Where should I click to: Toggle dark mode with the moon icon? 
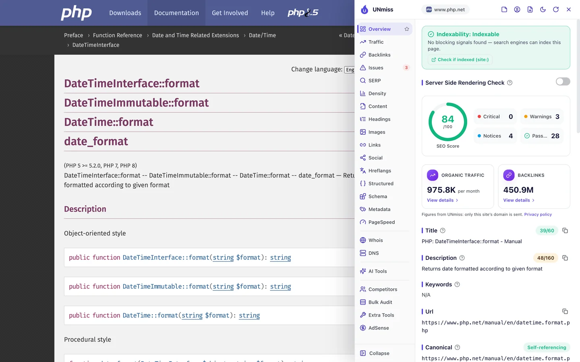pyautogui.click(x=543, y=10)
